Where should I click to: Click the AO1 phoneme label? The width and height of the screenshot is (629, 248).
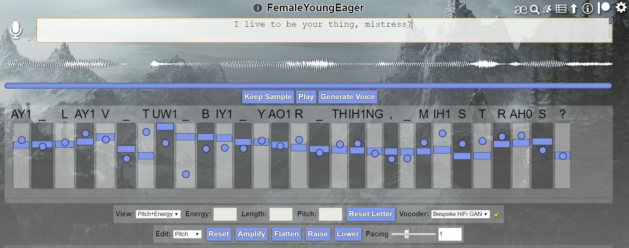[x=280, y=114]
